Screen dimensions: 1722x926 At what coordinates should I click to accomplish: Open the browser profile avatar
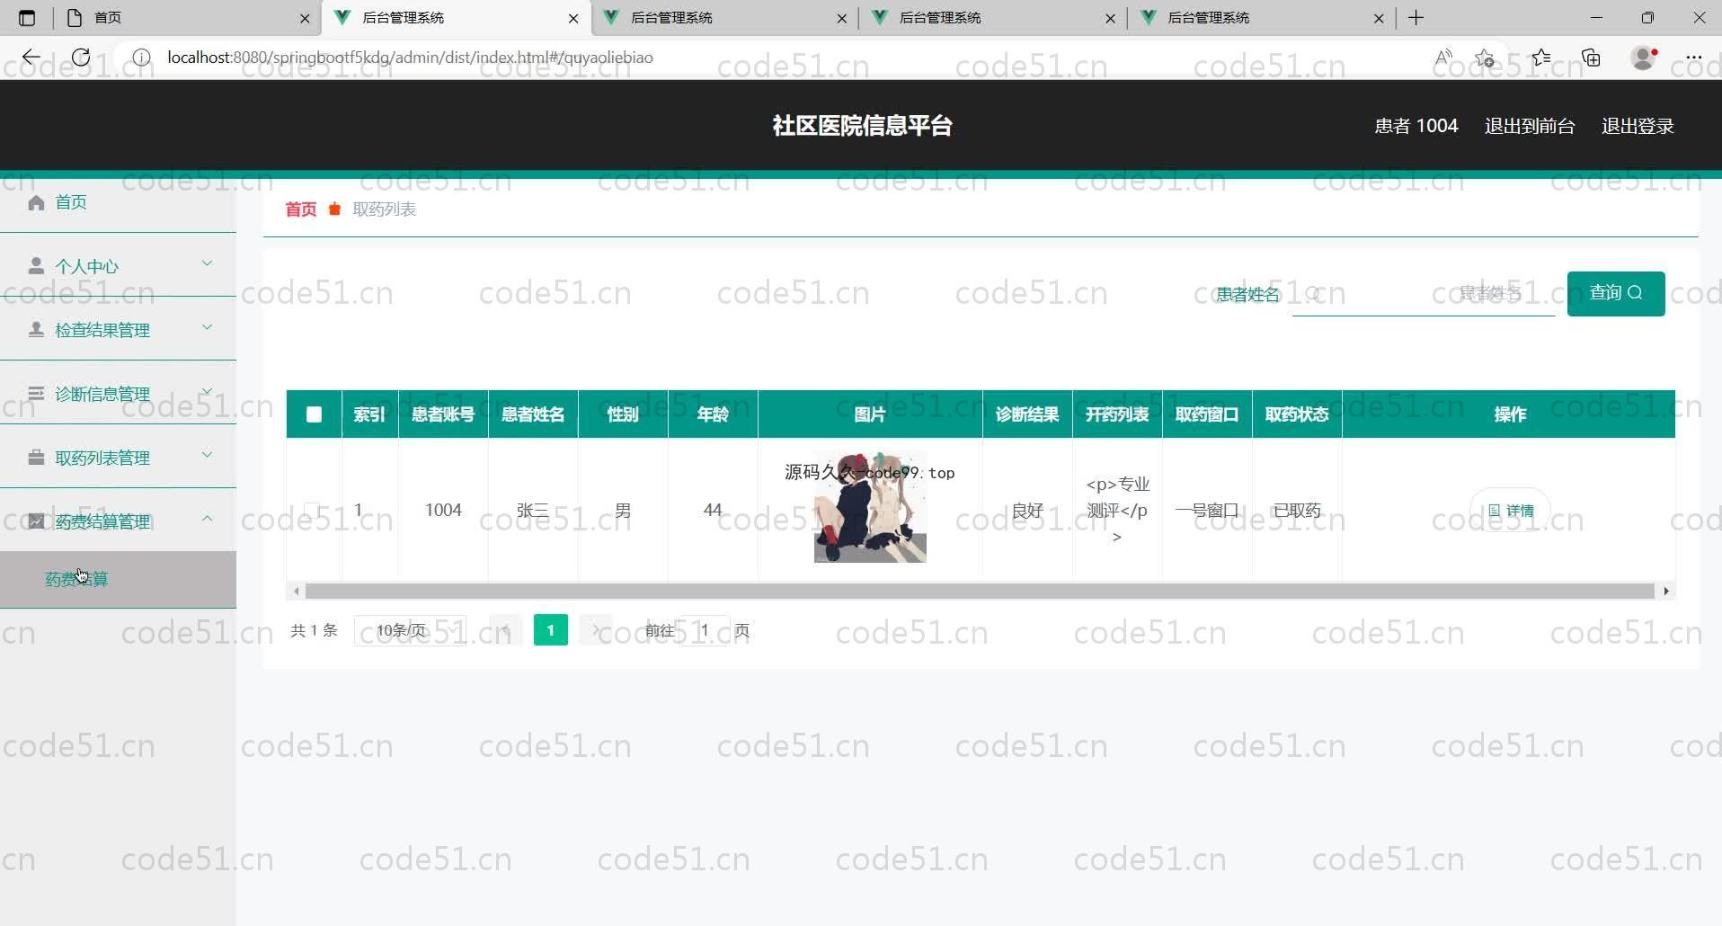coord(1644,58)
